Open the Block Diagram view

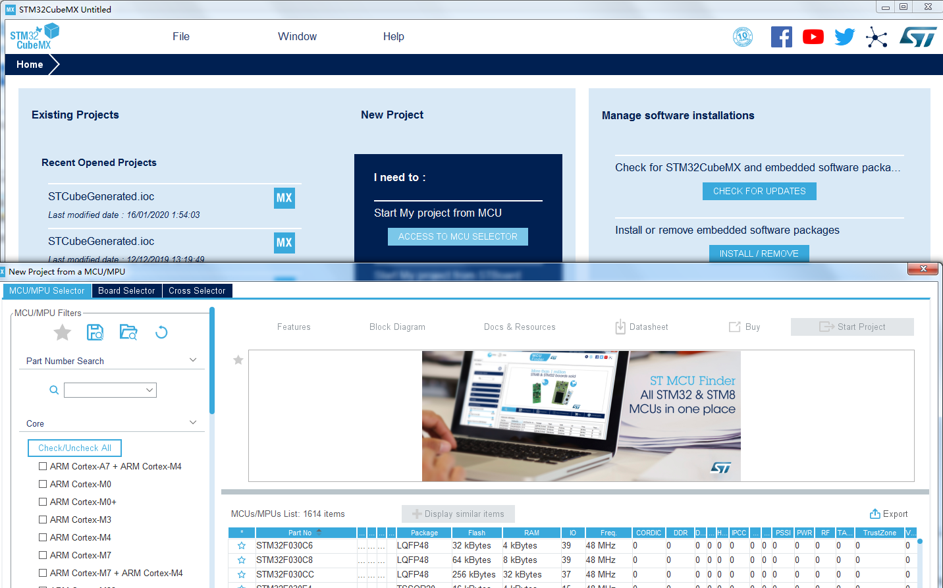click(x=397, y=327)
